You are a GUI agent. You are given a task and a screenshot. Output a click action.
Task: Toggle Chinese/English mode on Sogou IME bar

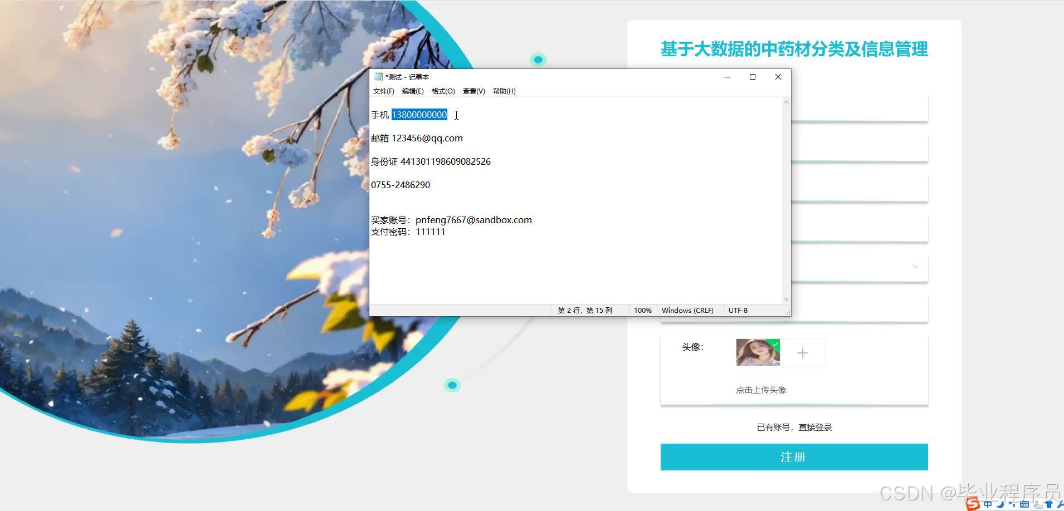988,504
